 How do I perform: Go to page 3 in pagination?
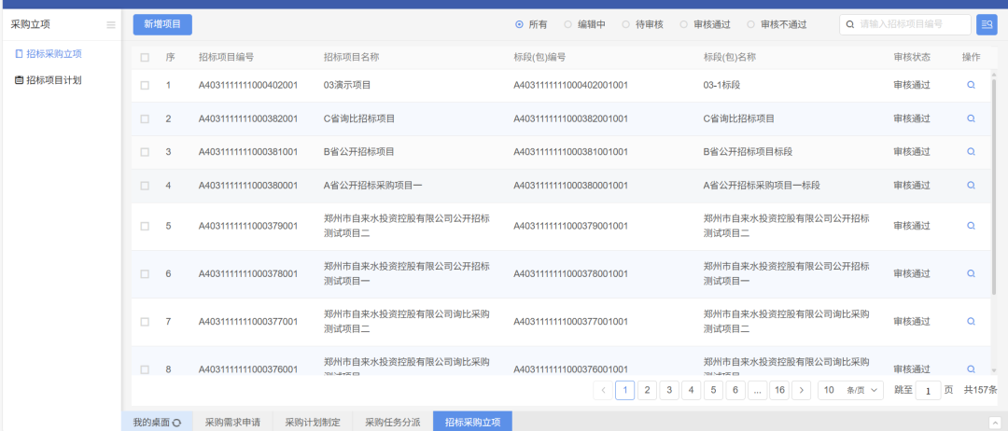click(x=669, y=391)
